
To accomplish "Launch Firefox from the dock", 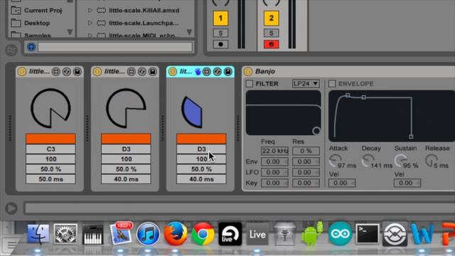I will pos(176,234).
